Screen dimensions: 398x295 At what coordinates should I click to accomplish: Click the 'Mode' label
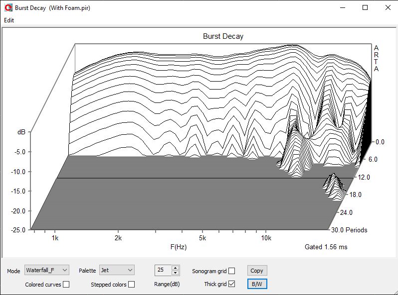click(x=13, y=271)
